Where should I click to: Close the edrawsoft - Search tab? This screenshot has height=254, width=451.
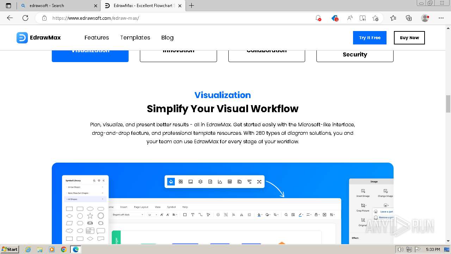(x=95, y=6)
